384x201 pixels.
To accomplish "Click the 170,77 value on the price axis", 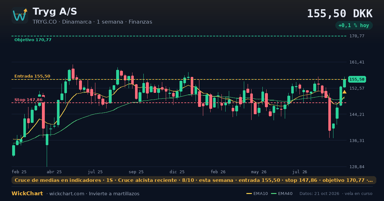I will (x=357, y=36).
